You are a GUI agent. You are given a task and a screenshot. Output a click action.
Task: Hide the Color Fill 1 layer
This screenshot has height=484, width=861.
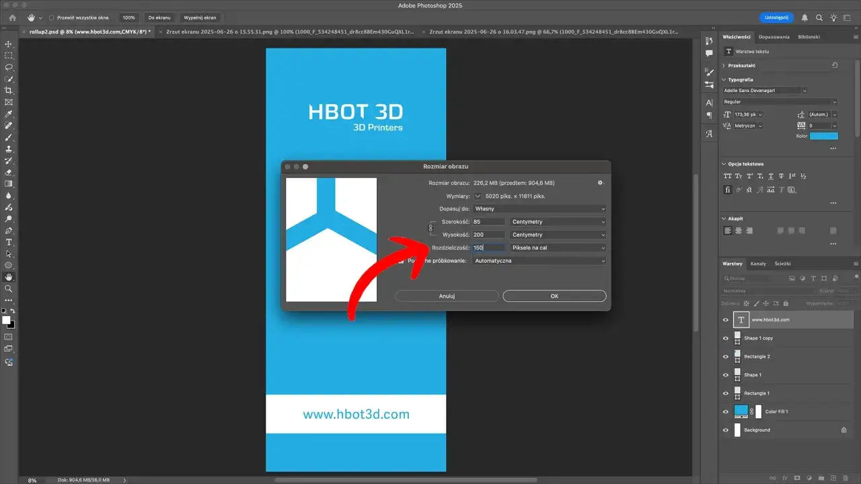click(x=726, y=411)
